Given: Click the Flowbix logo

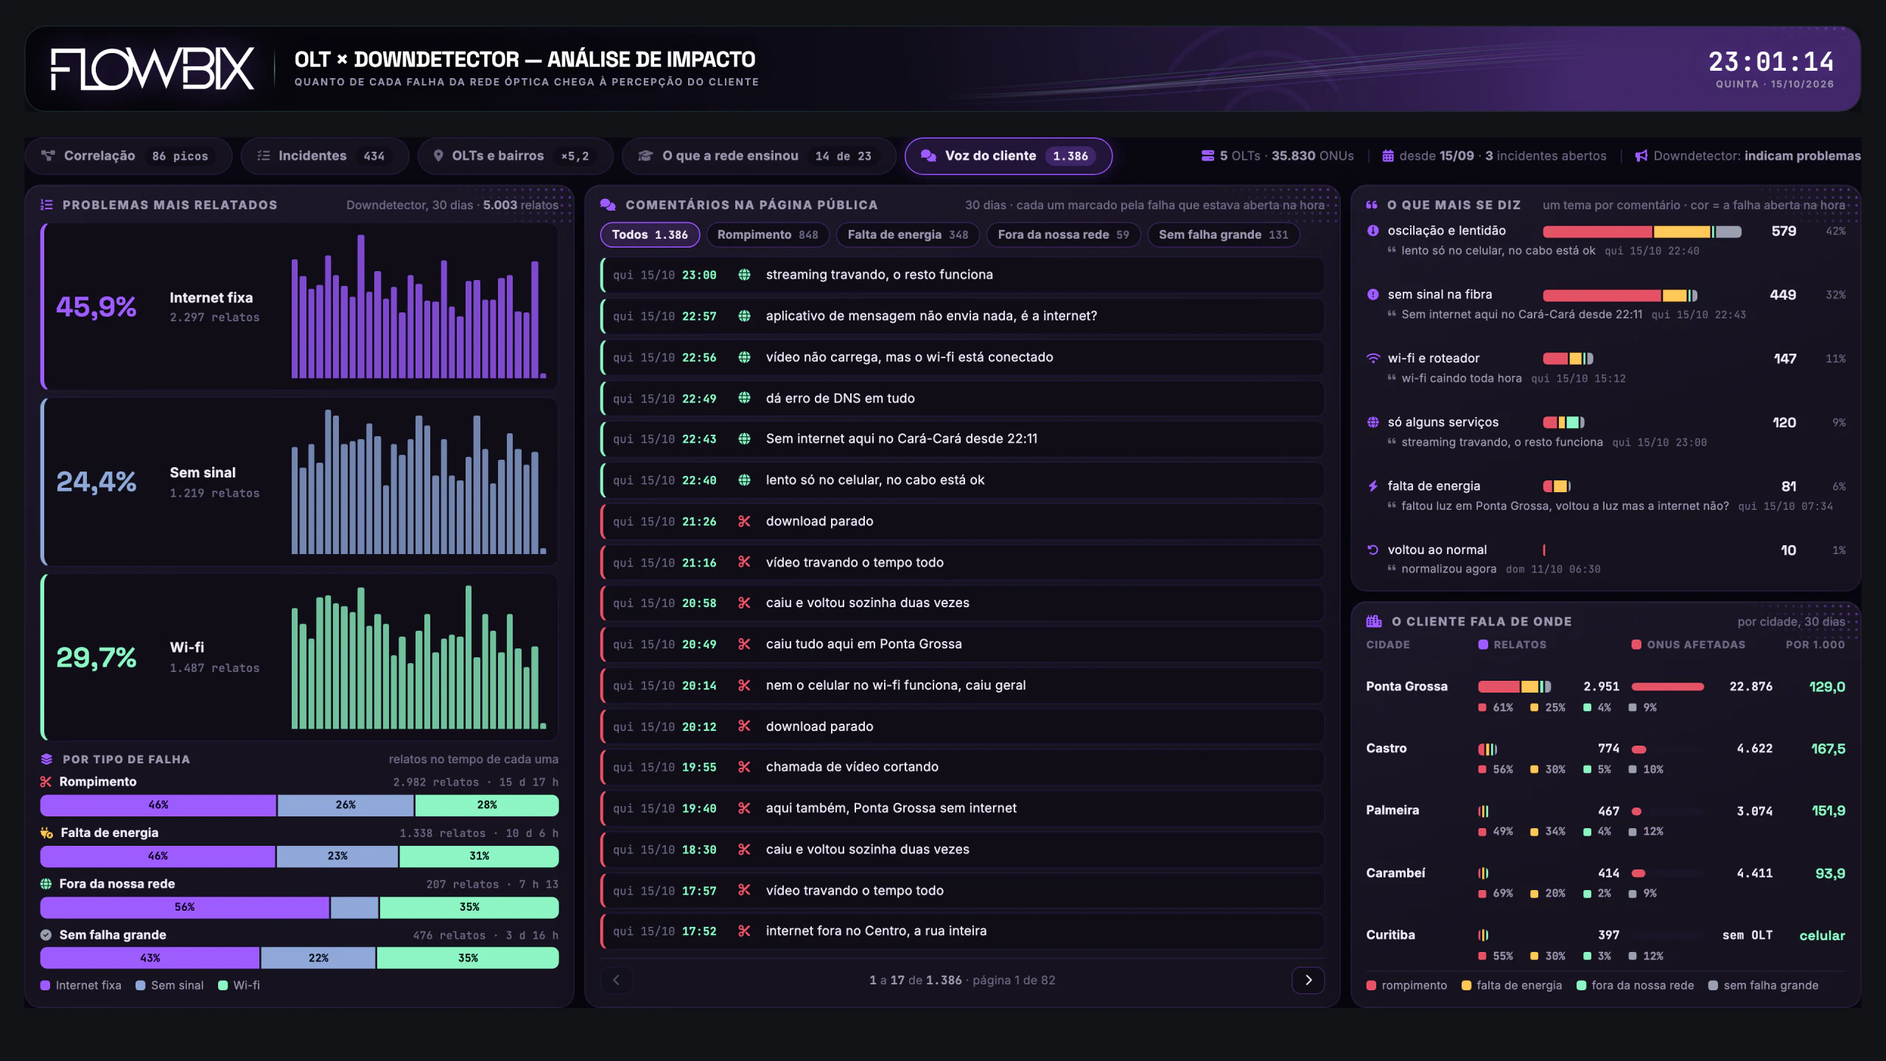Looking at the screenshot, I should (x=152, y=69).
